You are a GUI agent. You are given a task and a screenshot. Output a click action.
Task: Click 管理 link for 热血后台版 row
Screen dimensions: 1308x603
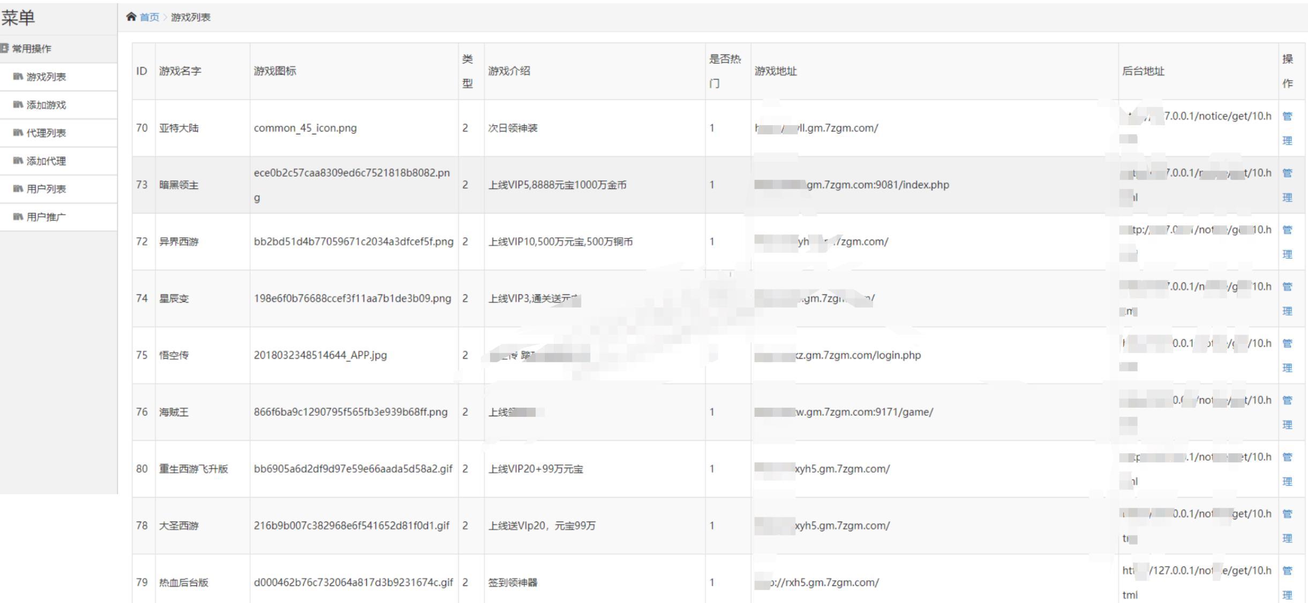click(x=1287, y=582)
